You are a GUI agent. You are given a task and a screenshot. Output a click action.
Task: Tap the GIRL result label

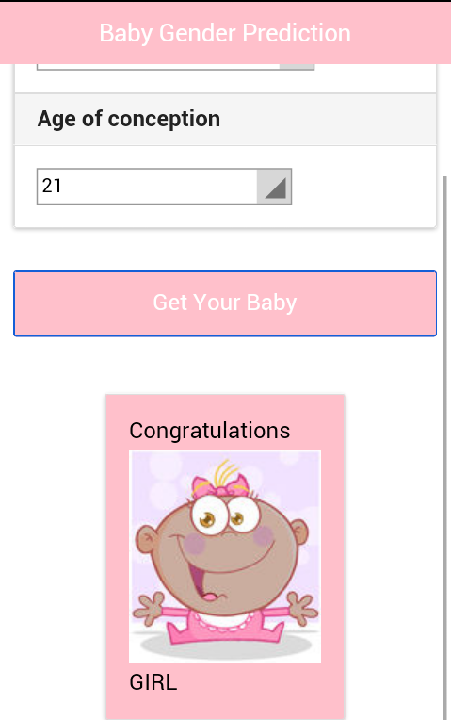click(x=153, y=682)
